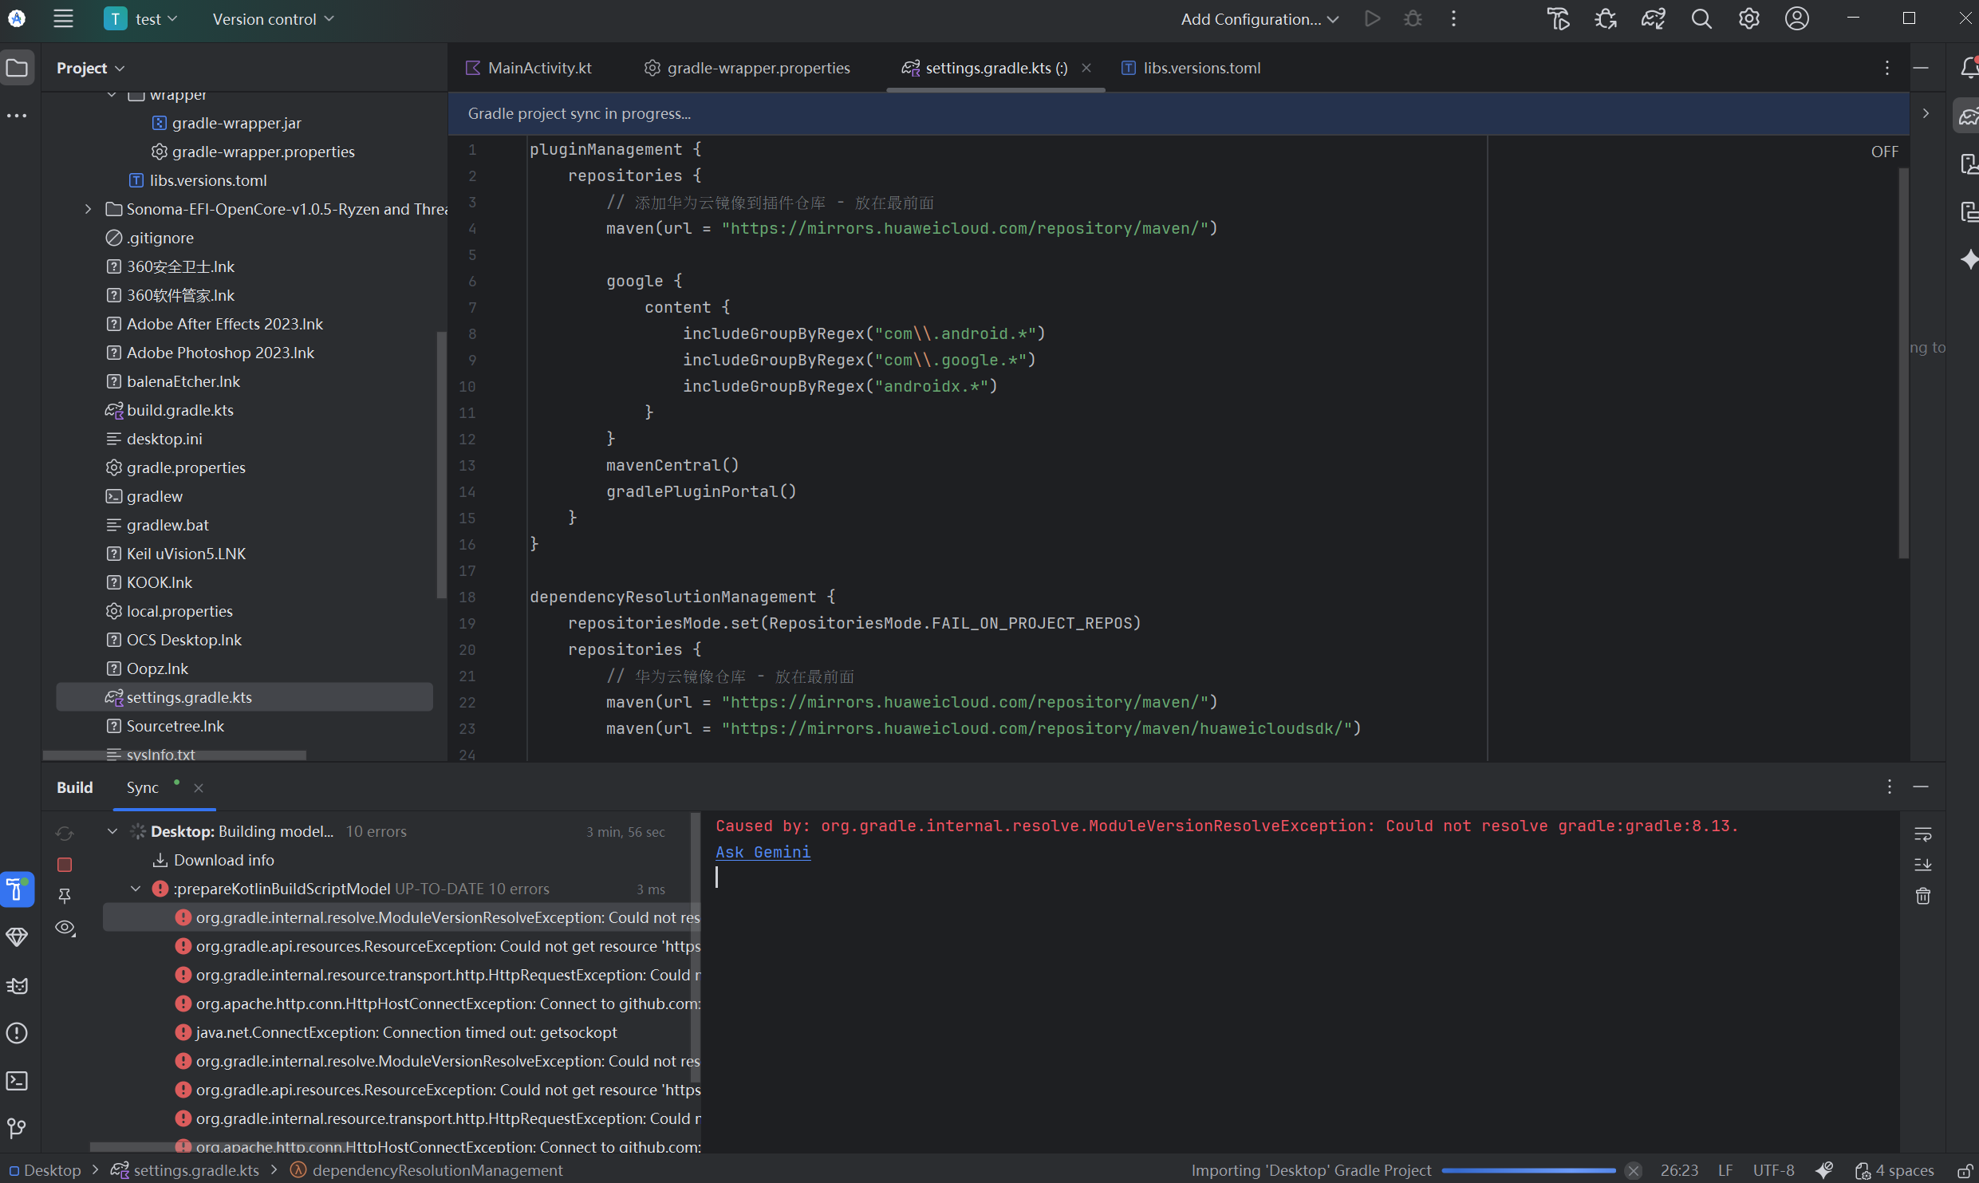
Task: Click the Problems tool window icon
Action: pyautogui.click(x=17, y=1033)
